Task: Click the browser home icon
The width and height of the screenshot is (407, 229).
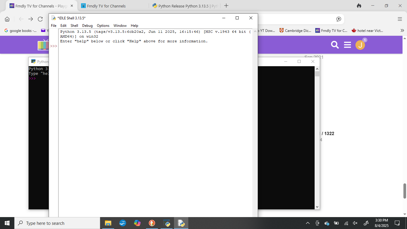Action: (7, 19)
